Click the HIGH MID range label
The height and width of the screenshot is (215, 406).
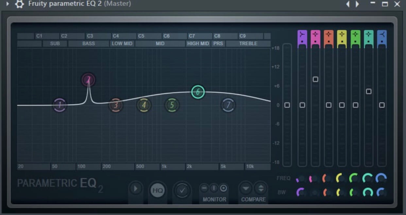pos(198,44)
